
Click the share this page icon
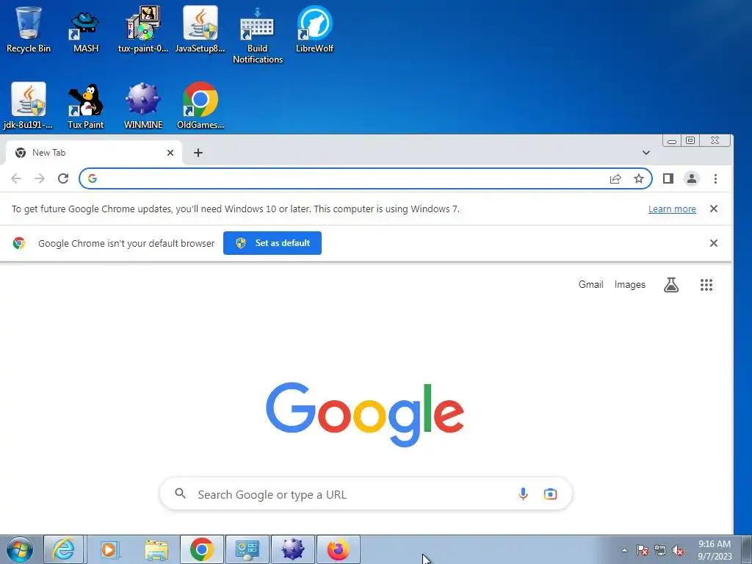(x=615, y=179)
